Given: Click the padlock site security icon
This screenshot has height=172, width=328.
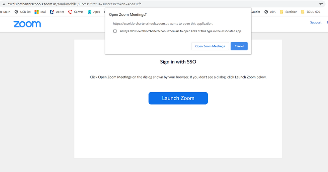Looking at the screenshot, I should 3,4.
